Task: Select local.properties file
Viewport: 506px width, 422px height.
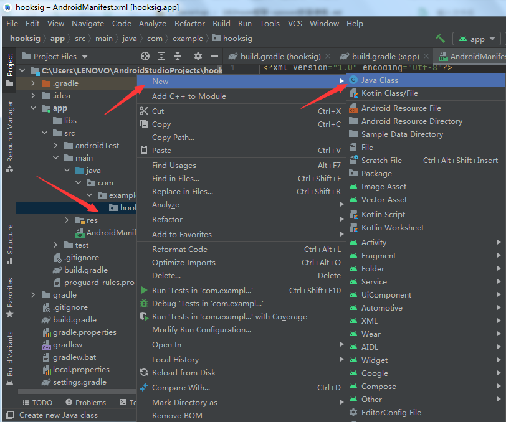Action: pos(76,370)
